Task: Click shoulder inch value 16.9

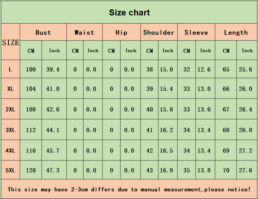Action: click(x=166, y=170)
